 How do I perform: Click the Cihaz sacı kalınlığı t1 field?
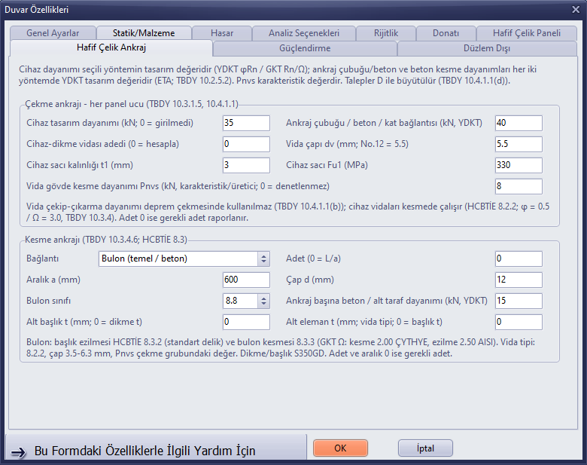[x=246, y=165]
